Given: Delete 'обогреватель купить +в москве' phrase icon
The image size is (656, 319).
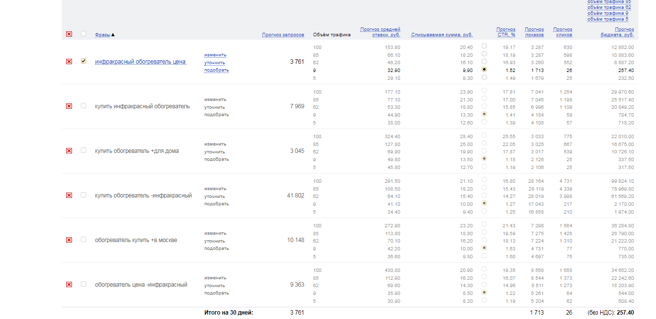Looking at the screenshot, I should pyautogui.click(x=69, y=240).
